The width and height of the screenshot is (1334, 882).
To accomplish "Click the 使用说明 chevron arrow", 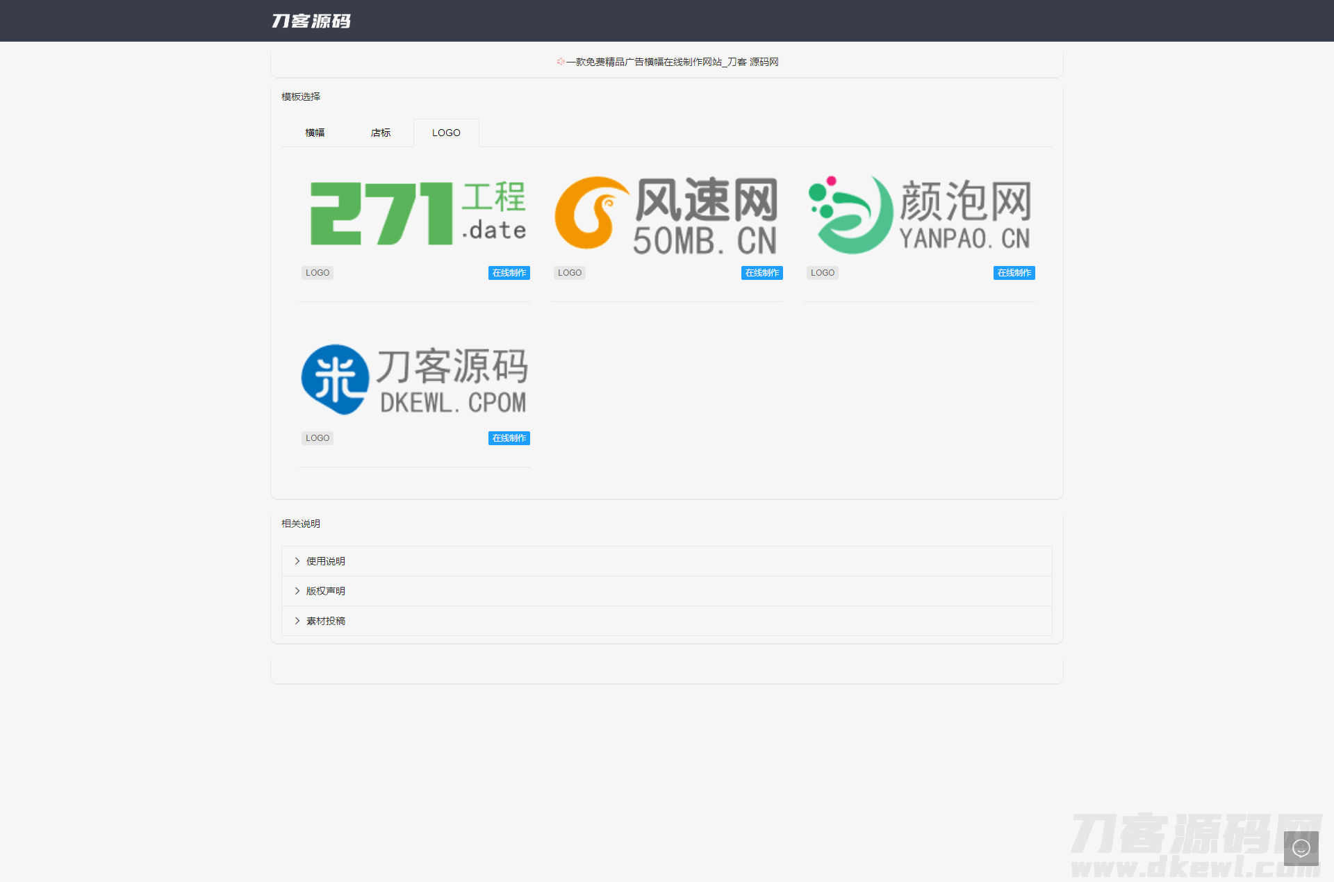I will [297, 561].
